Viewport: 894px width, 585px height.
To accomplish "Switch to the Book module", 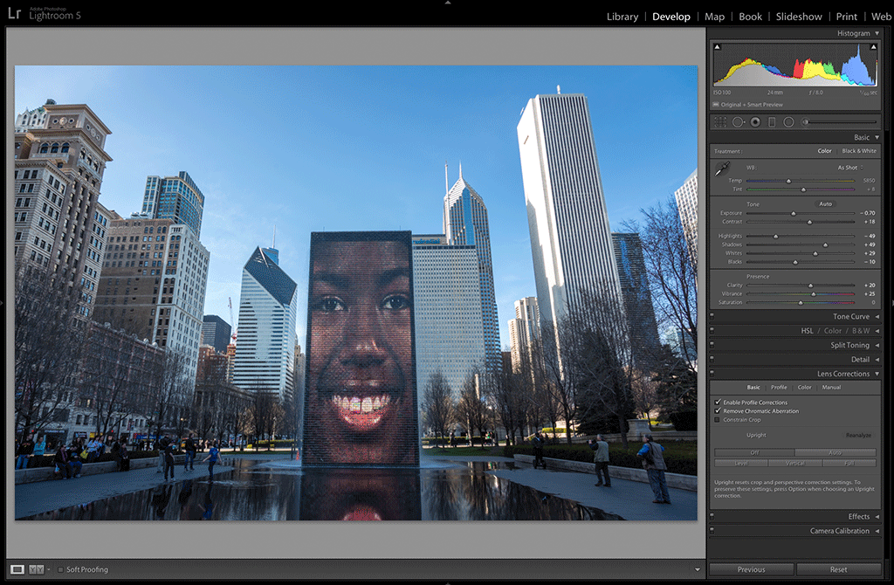I will (x=750, y=17).
